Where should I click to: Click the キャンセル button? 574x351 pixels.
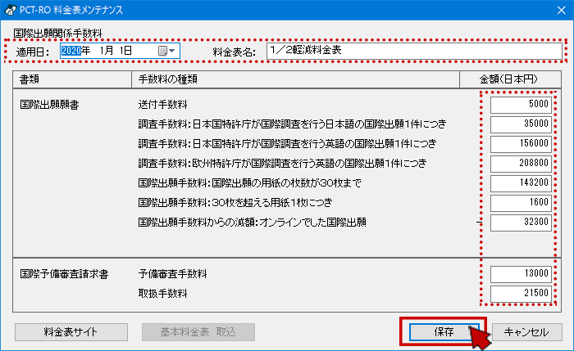click(x=526, y=332)
